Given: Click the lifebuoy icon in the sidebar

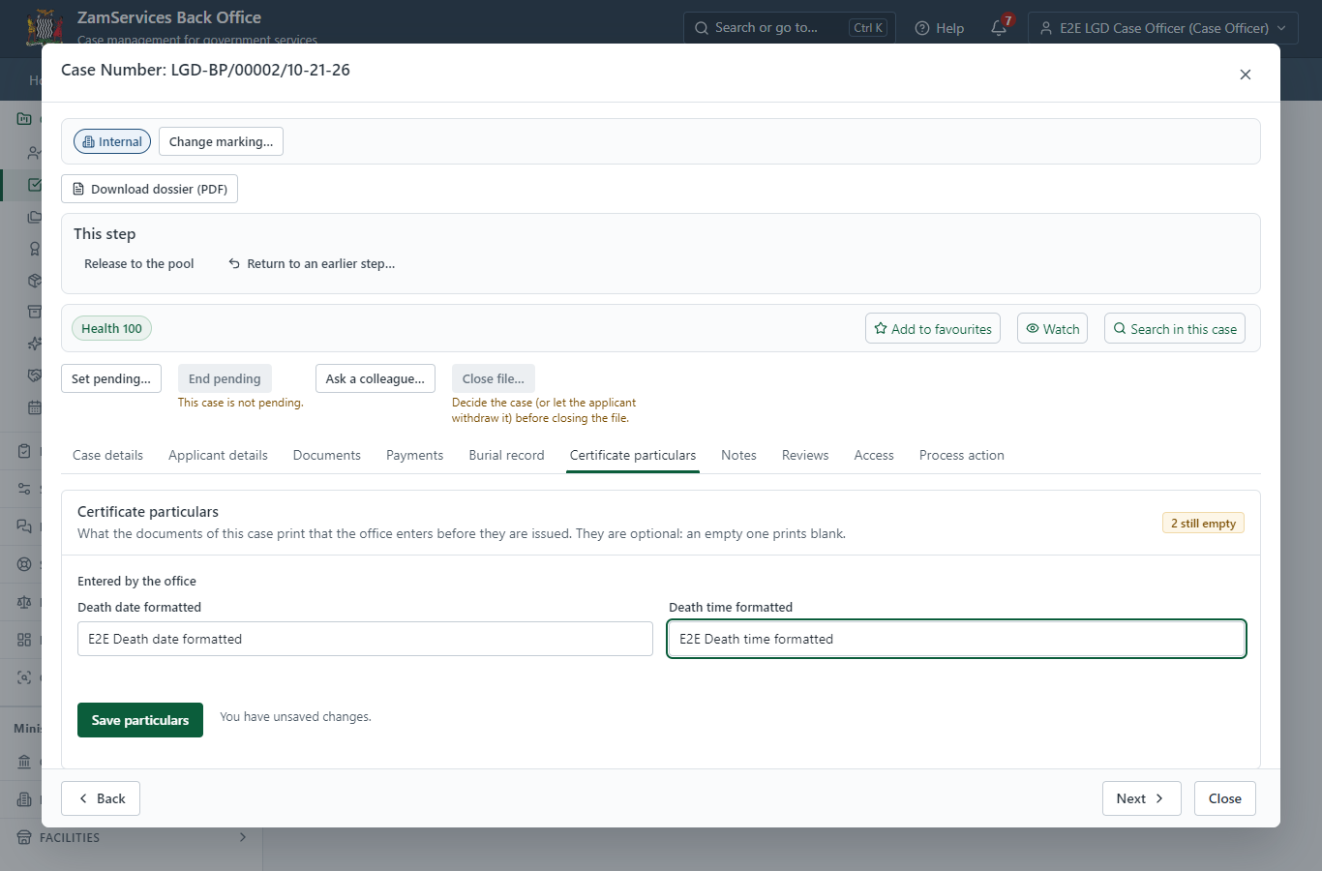Looking at the screenshot, I should [24, 564].
